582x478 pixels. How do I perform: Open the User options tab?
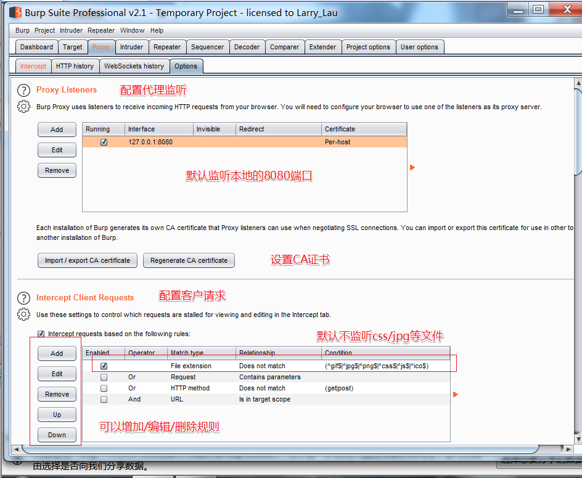(419, 47)
